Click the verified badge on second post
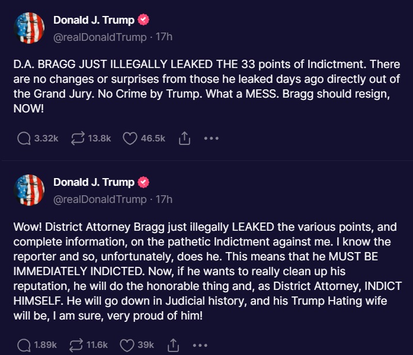 pos(143,182)
